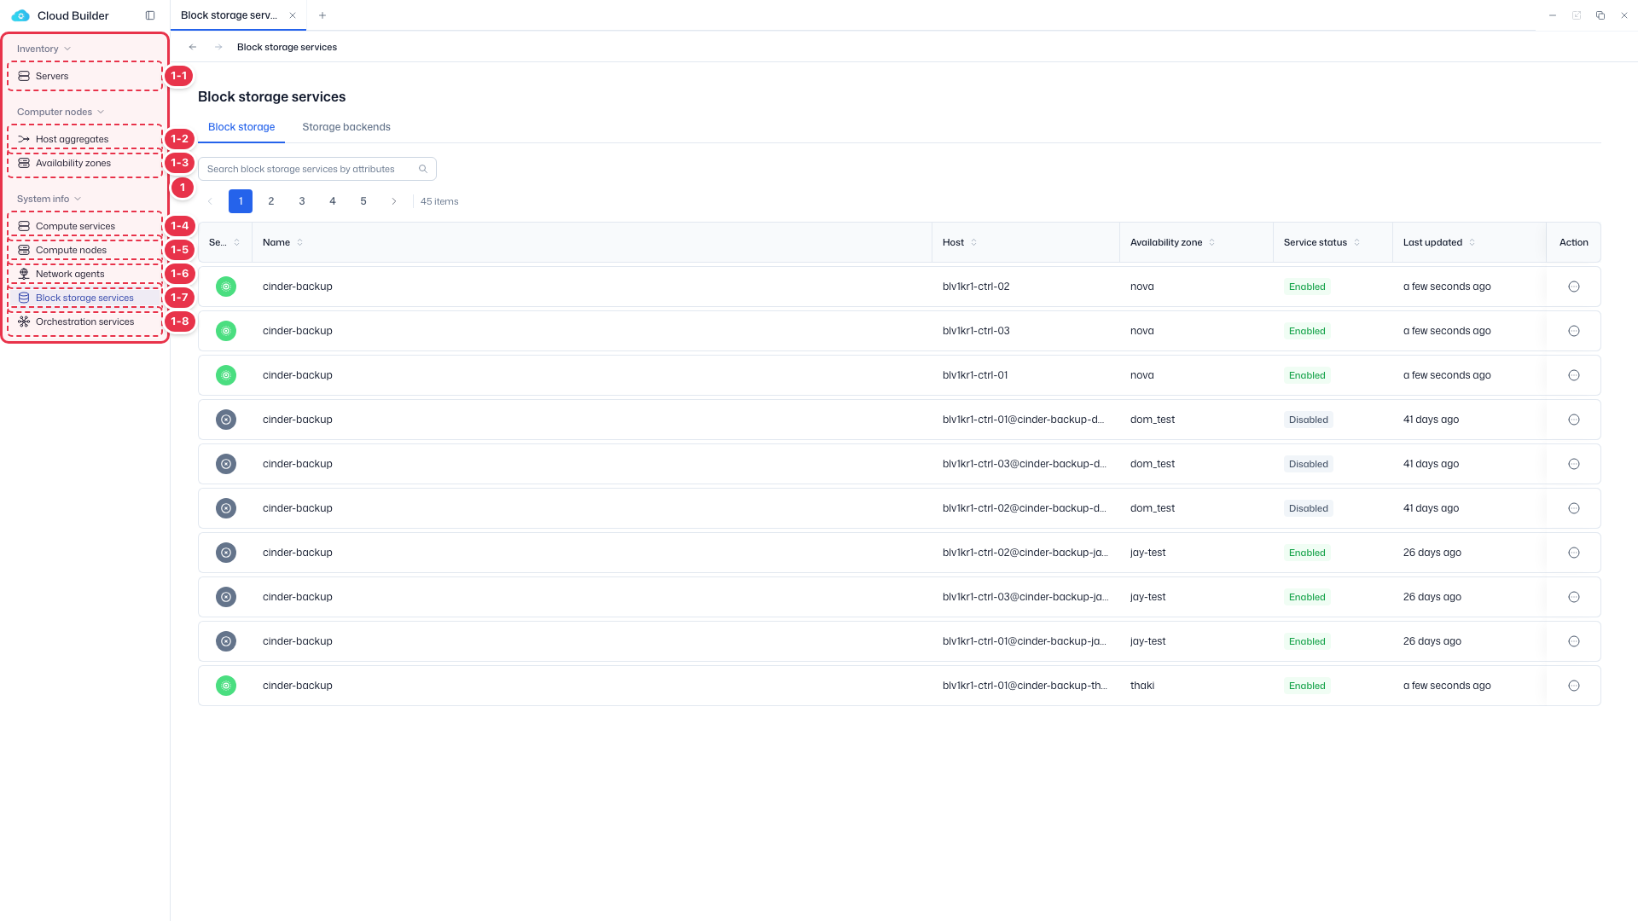Click the search magnifier icon
1638x921 pixels.
[423, 169]
